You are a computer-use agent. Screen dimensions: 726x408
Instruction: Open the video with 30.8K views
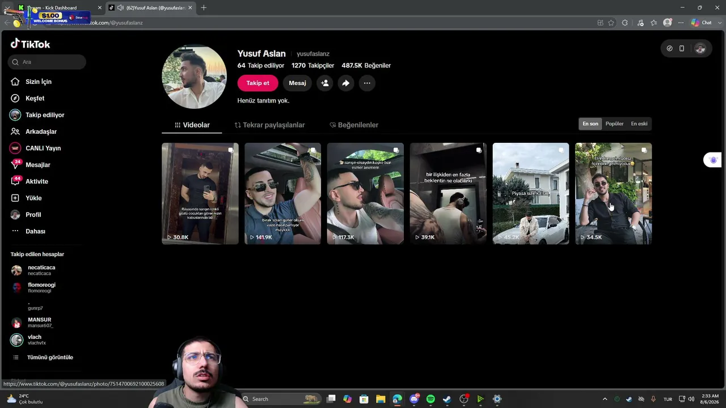[200, 194]
